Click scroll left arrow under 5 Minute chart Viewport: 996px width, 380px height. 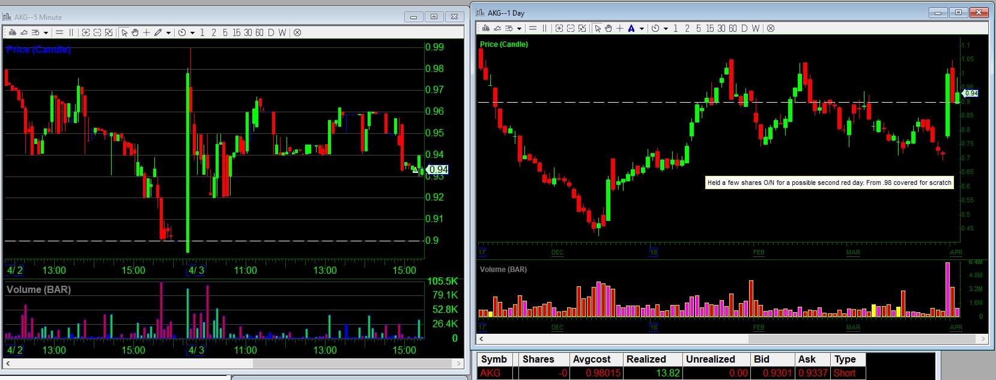(x=8, y=363)
